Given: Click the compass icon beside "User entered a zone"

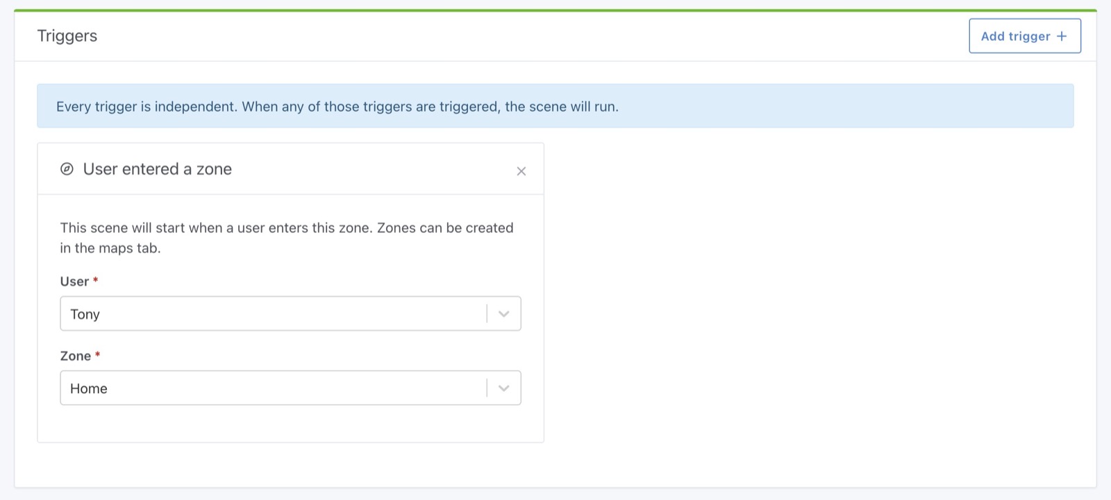Looking at the screenshot, I should coord(66,169).
